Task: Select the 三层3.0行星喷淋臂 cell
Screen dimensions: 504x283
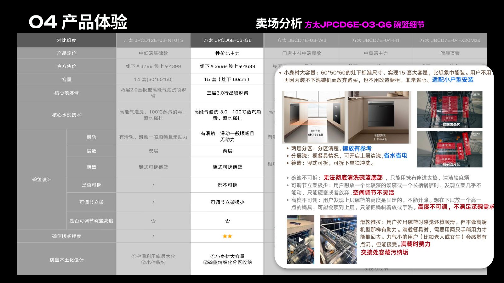Action: pos(227,93)
